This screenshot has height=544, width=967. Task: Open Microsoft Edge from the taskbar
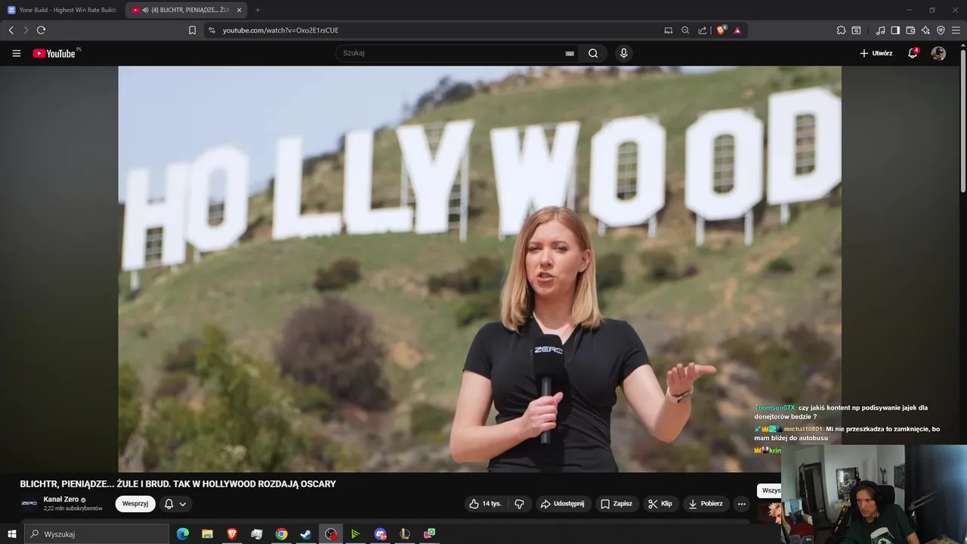coord(183,534)
